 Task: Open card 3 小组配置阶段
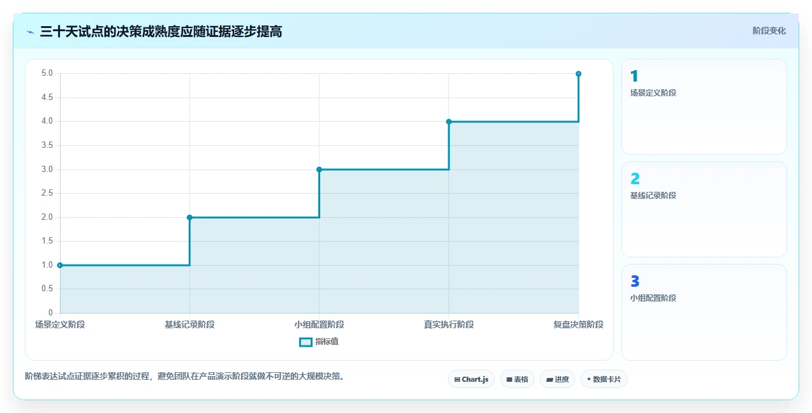pyautogui.click(x=704, y=312)
